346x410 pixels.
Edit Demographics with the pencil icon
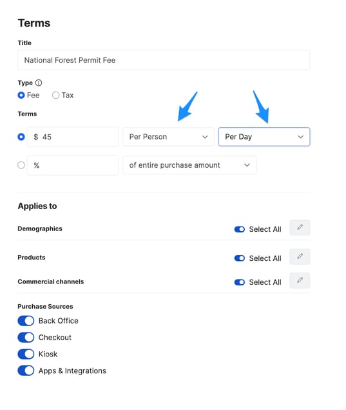300,227
